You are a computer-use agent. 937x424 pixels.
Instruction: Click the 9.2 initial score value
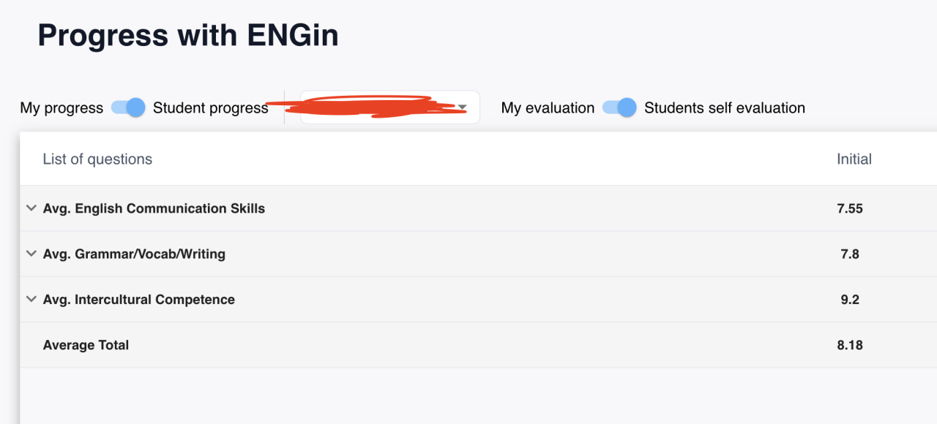850,300
